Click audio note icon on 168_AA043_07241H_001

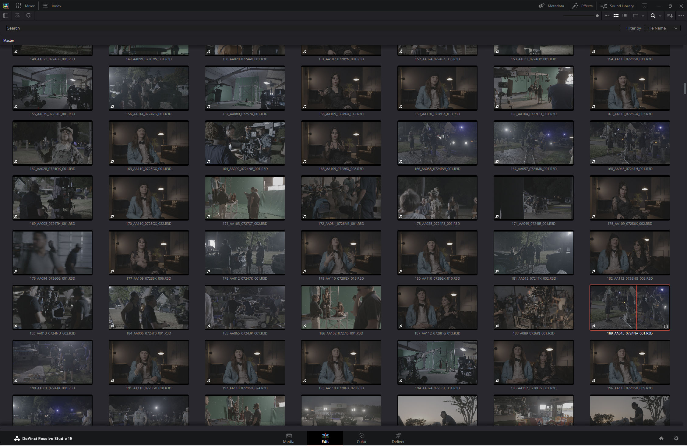click(593, 161)
